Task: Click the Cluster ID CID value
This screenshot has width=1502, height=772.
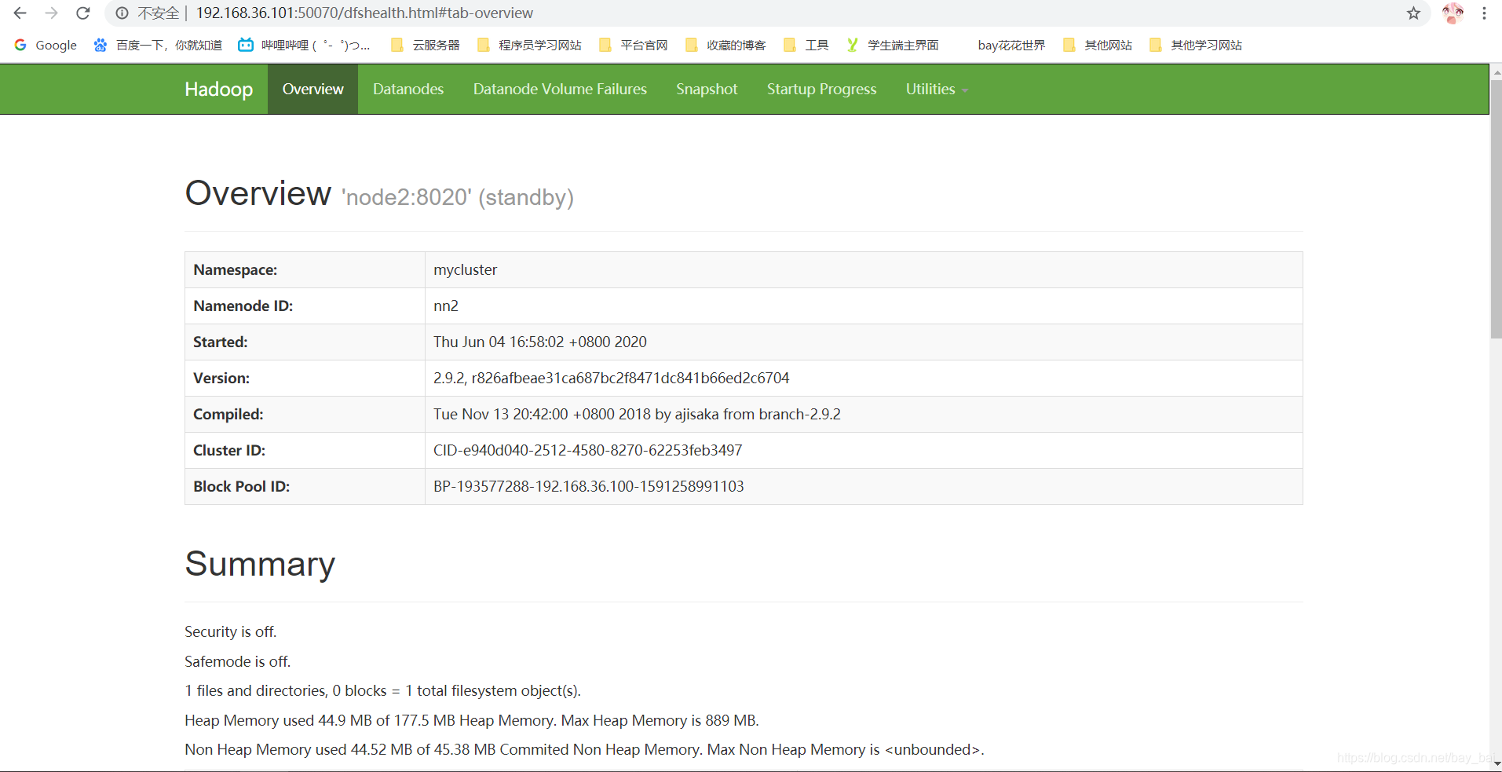Action: point(587,451)
